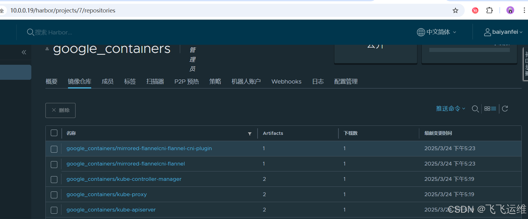Switch to the 机器人账户 tab
528x219 pixels.
[x=246, y=81]
